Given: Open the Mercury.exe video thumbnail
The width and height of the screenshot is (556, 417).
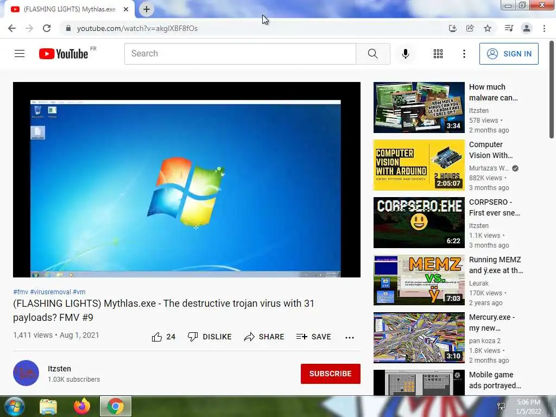Looking at the screenshot, I should pyautogui.click(x=419, y=338).
